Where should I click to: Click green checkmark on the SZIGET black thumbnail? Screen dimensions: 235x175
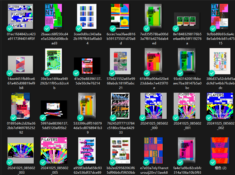click(79, 73)
